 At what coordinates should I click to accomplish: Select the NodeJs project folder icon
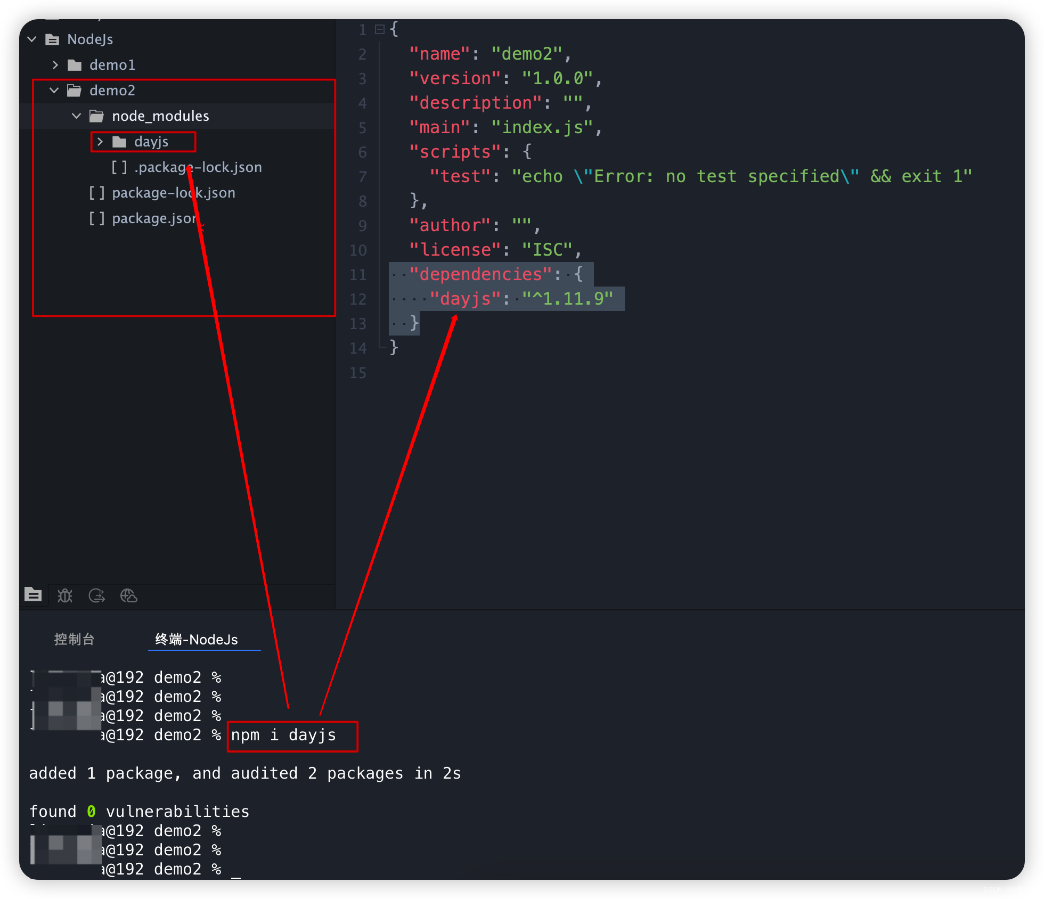coord(52,39)
